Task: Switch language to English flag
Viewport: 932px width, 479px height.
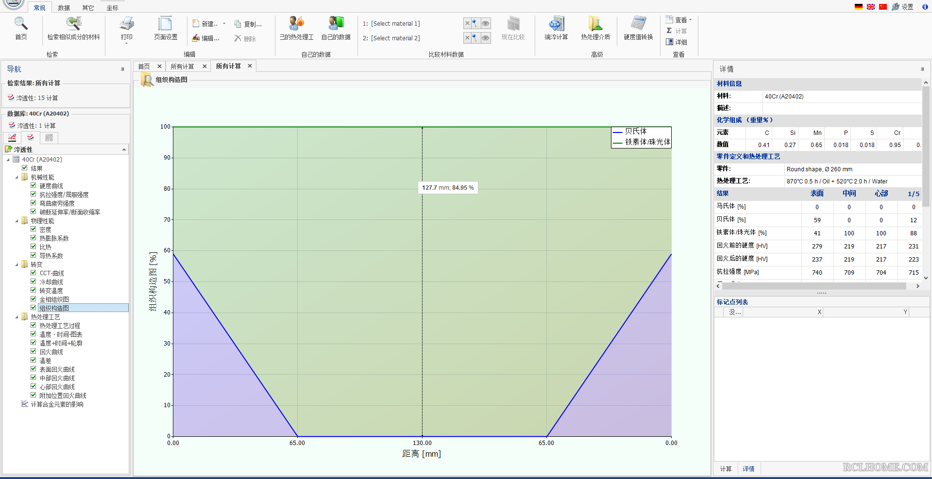Action: tap(871, 7)
